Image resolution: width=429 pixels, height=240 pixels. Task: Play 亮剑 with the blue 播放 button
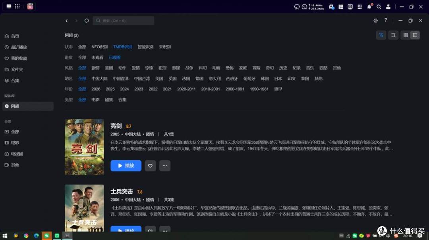126,166
